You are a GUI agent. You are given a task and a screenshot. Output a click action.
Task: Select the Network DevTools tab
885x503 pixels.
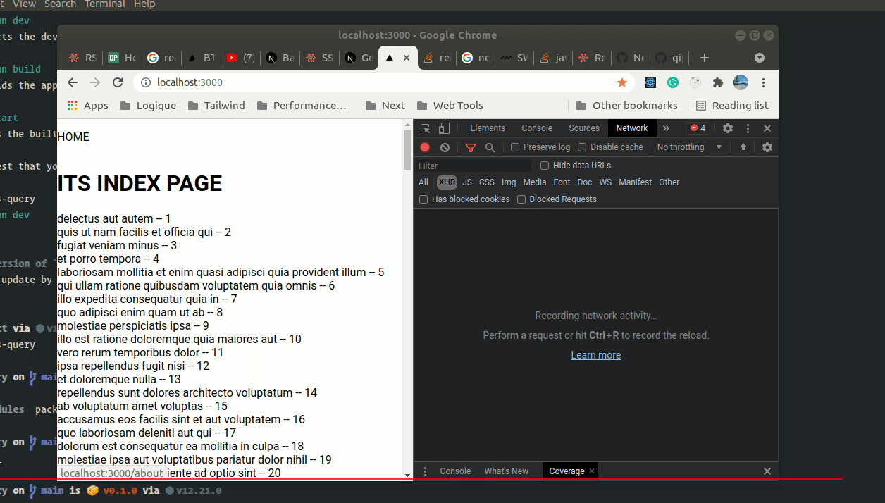(632, 128)
